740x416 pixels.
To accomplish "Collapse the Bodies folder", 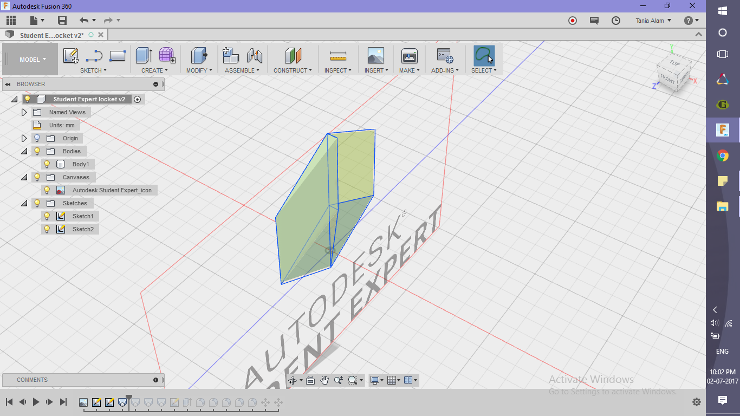I will coord(24,151).
